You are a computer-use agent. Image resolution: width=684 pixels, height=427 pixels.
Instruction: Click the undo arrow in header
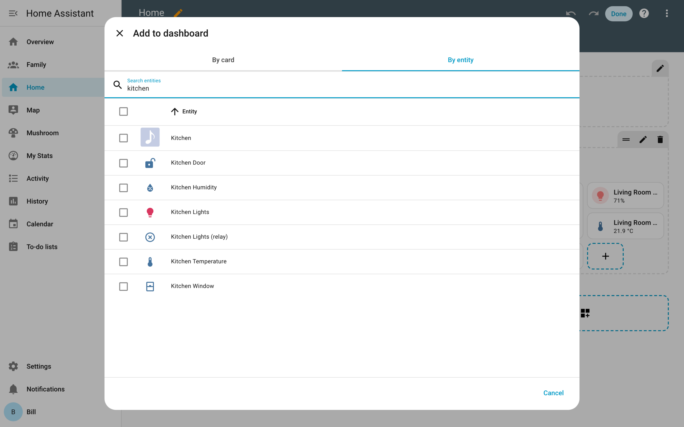pos(571,13)
